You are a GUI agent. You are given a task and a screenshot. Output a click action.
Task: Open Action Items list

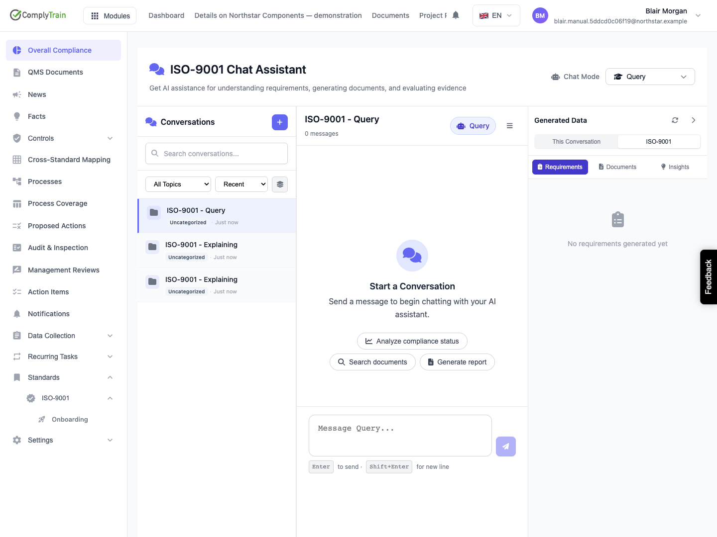63,292
